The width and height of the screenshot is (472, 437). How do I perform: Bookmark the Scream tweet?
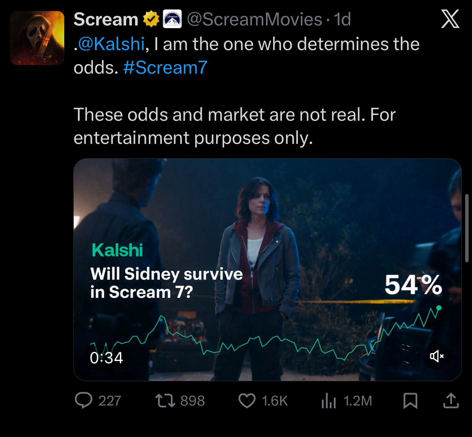[x=410, y=401]
